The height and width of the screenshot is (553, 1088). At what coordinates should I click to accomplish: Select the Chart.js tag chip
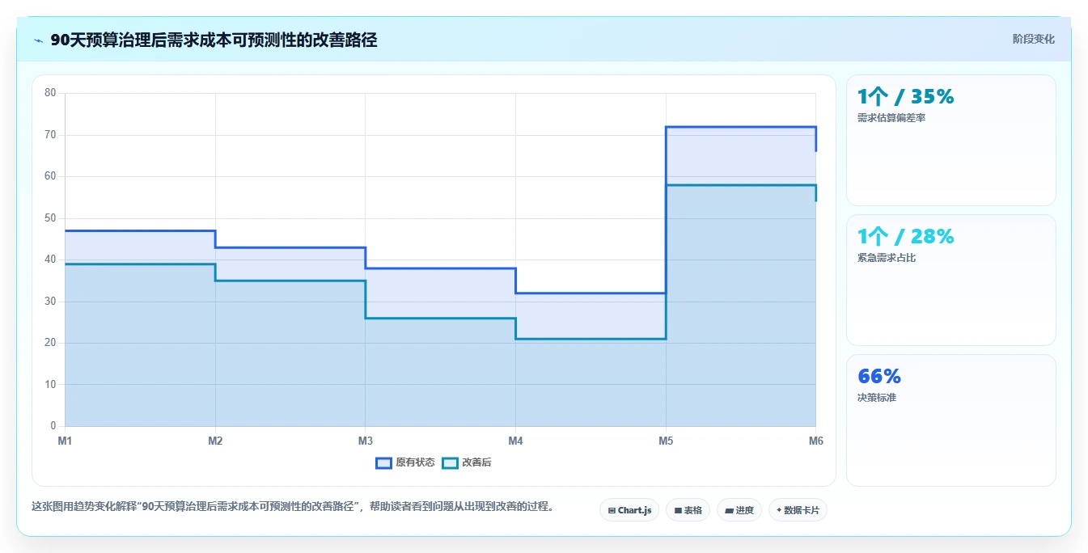(629, 510)
